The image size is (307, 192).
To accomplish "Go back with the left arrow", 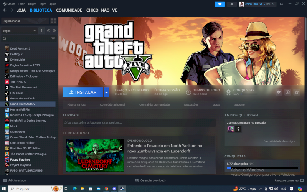I will pyautogui.click(x=5, y=10).
